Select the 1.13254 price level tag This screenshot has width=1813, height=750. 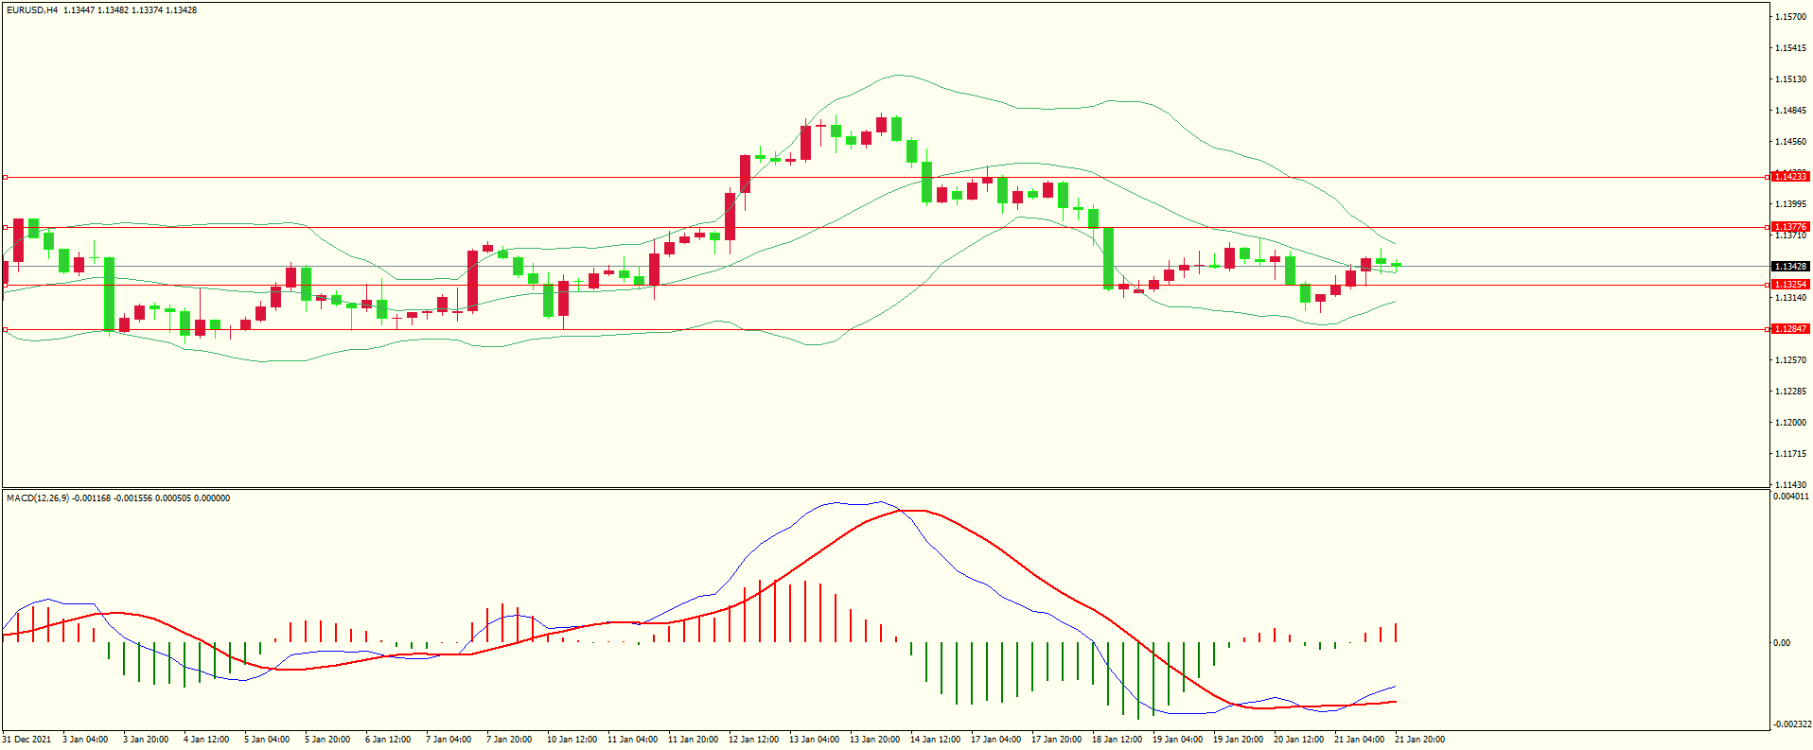[x=1789, y=285]
